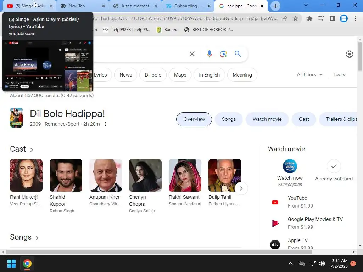
Task: Filter results by Maps
Action: 180,75
